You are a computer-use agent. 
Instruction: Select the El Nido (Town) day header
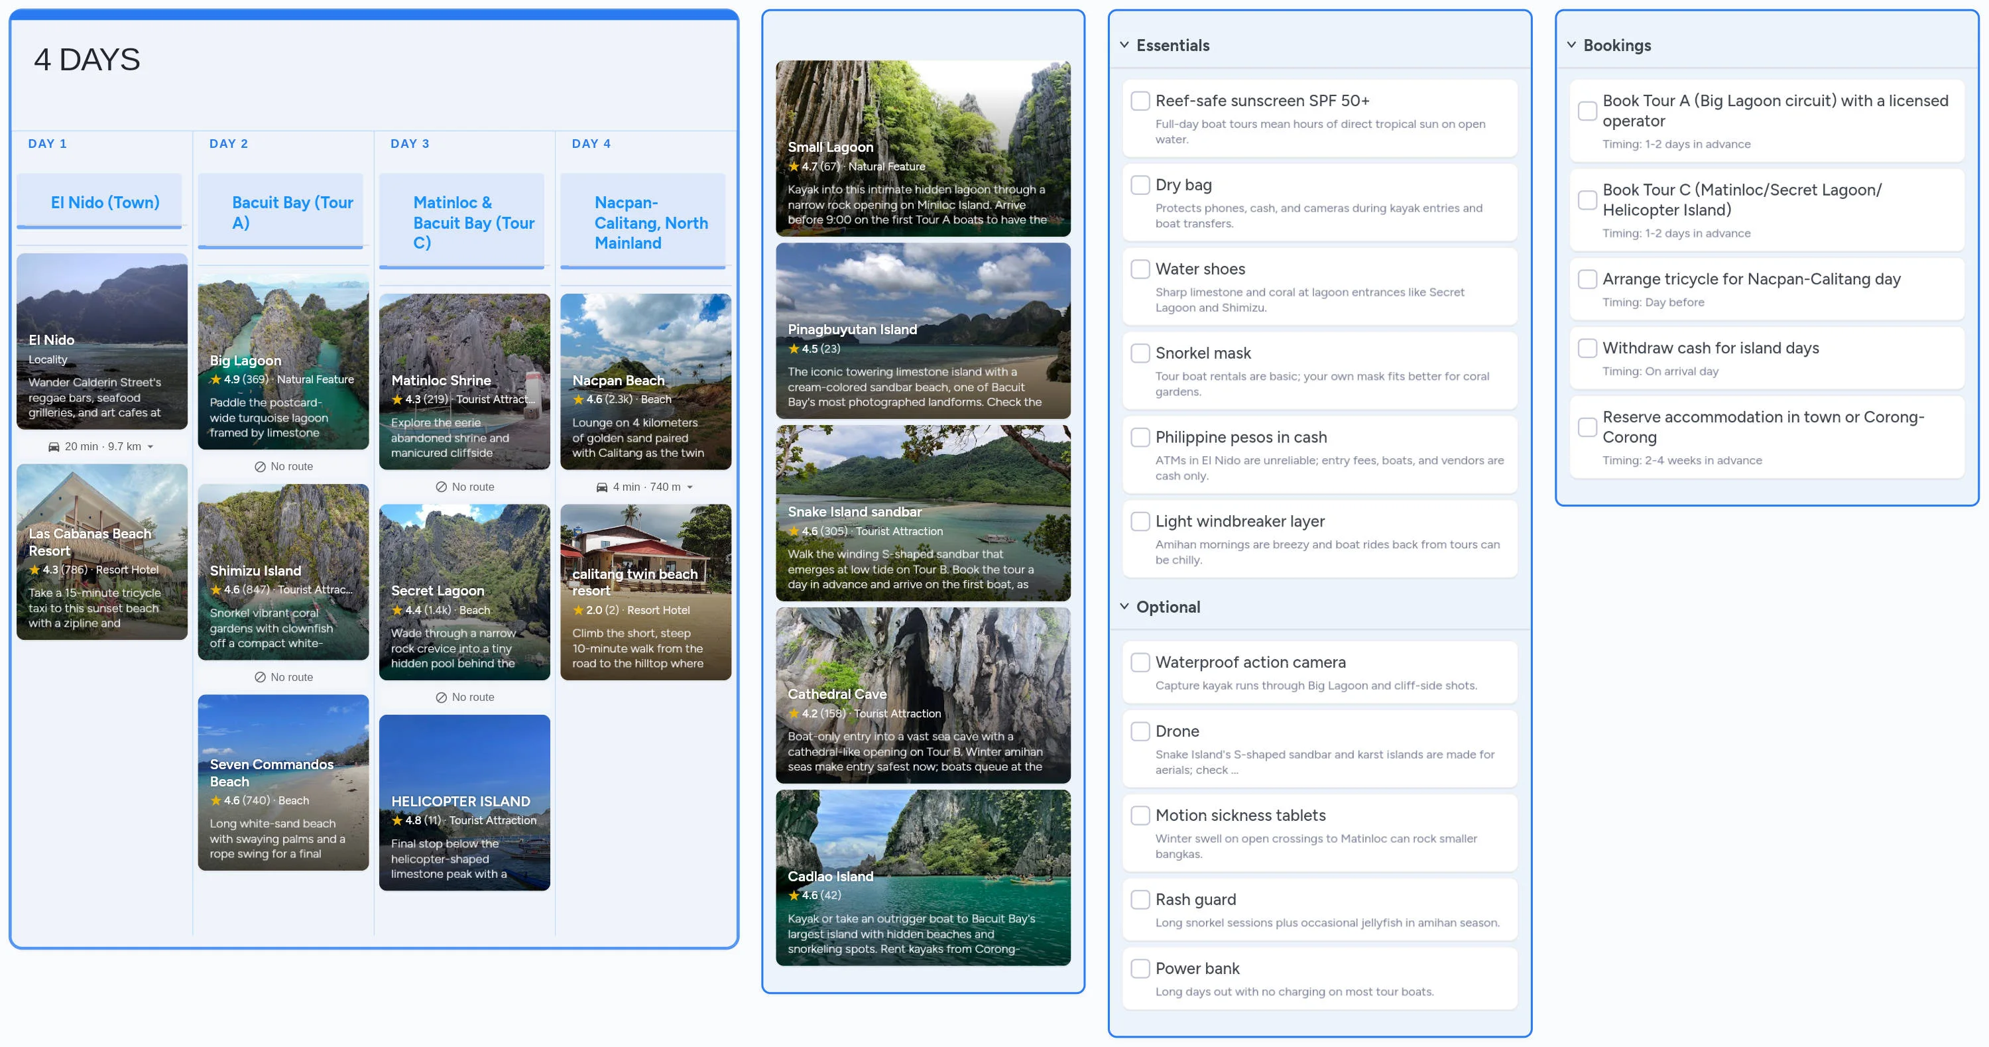[x=99, y=202]
